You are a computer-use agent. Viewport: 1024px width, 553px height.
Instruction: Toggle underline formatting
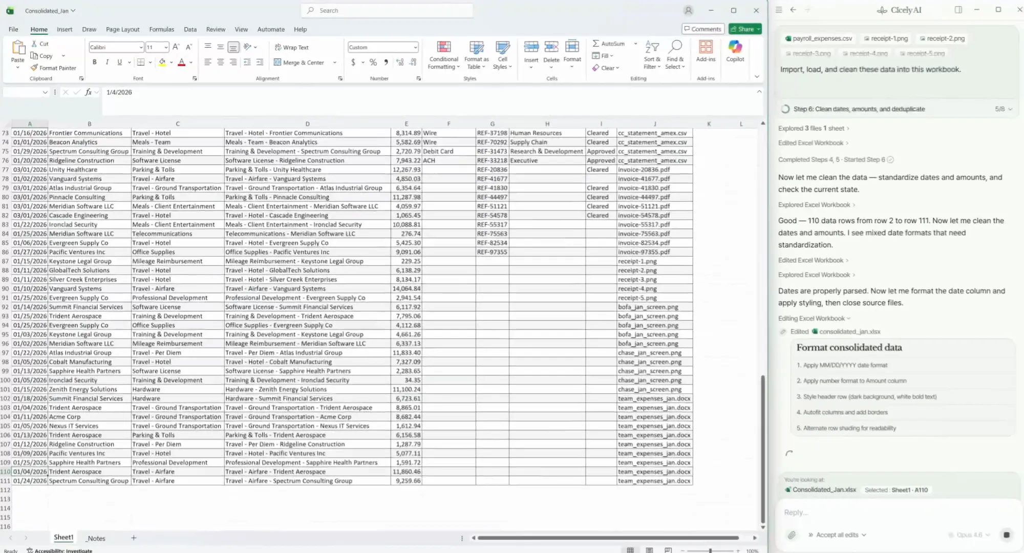(x=119, y=62)
